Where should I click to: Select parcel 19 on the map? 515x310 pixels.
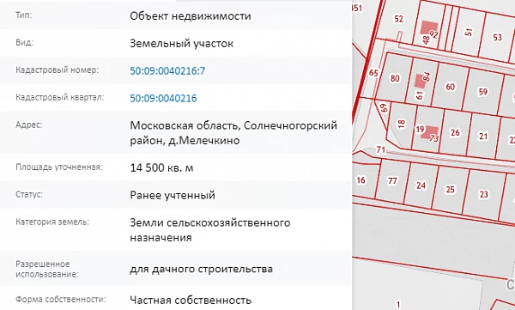click(x=420, y=129)
